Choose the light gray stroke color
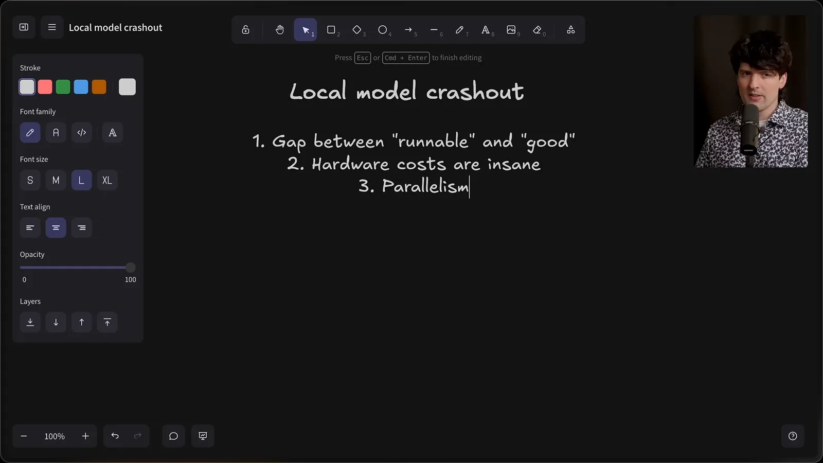This screenshot has height=463, width=823. tap(27, 87)
